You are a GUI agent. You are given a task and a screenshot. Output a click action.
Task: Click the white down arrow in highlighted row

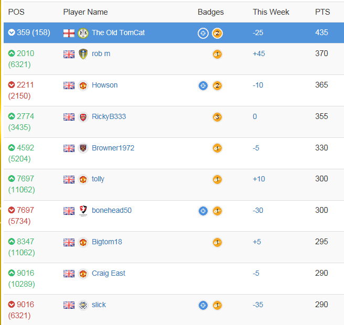[x=12, y=32]
